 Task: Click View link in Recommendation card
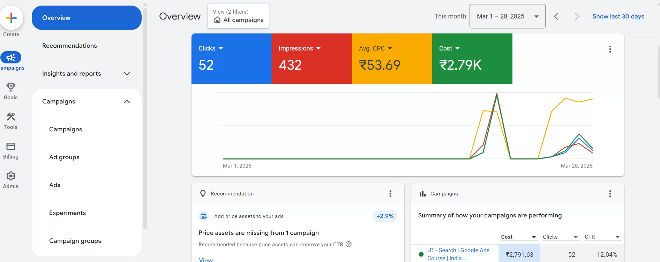tap(206, 260)
